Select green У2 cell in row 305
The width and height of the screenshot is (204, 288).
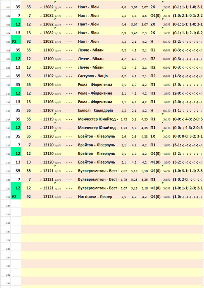click(x=16, y=39)
